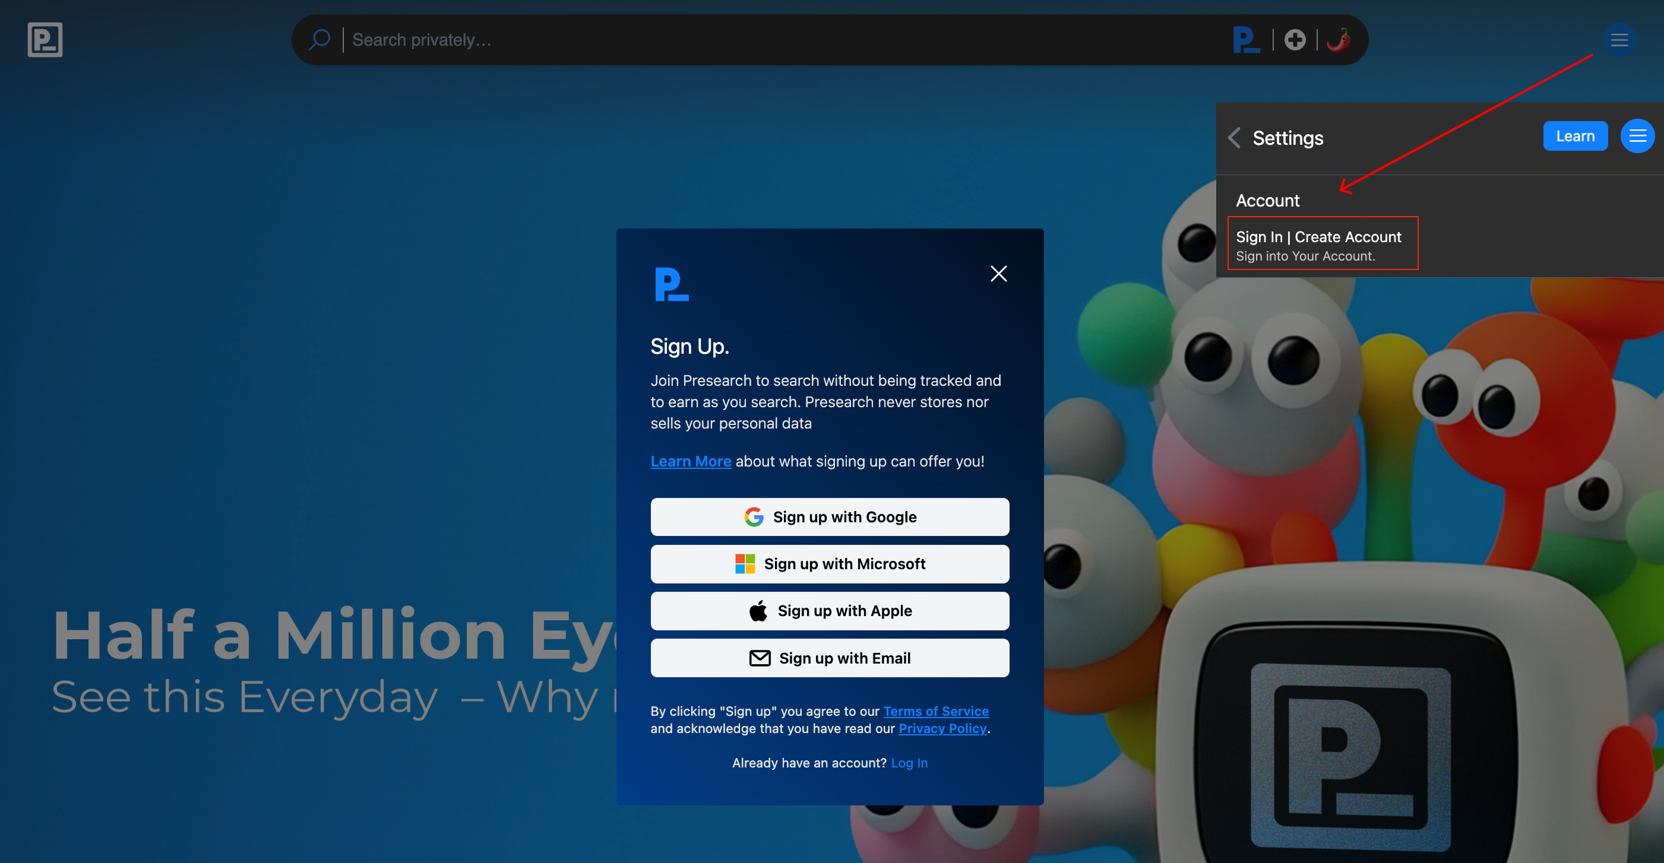
Task: Click the Presearch logo in top-left corner
Action: pyautogui.click(x=45, y=40)
